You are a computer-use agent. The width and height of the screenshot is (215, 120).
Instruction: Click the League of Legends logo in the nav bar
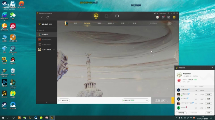[x=66, y=23]
